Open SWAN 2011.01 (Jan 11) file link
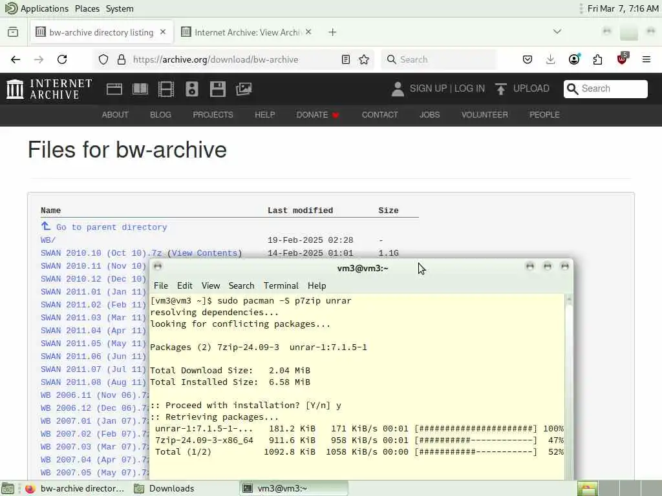Image resolution: width=662 pixels, height=496 pixels. coord(93,292)
